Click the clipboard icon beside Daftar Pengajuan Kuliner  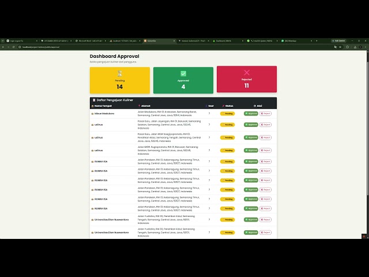click(x=94, y=100)
